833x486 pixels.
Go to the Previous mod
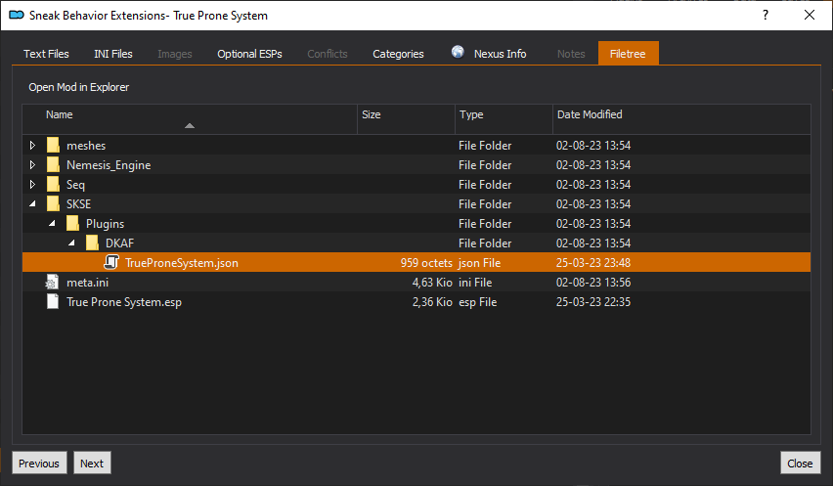39,464
